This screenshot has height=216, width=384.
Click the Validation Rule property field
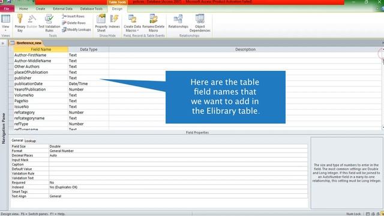click(x=178, y=173)
